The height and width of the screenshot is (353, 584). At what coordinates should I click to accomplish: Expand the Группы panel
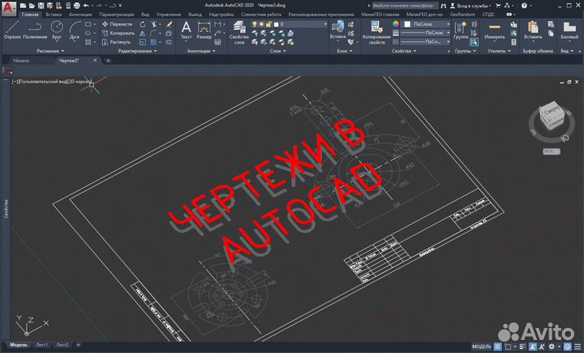[x=466, y=51]
